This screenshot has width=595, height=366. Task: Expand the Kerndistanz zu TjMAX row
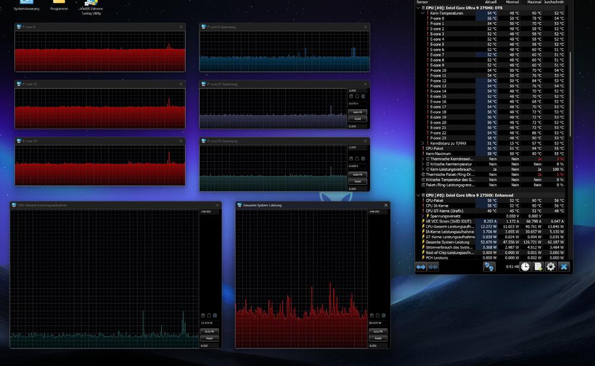tap(423, 143)
